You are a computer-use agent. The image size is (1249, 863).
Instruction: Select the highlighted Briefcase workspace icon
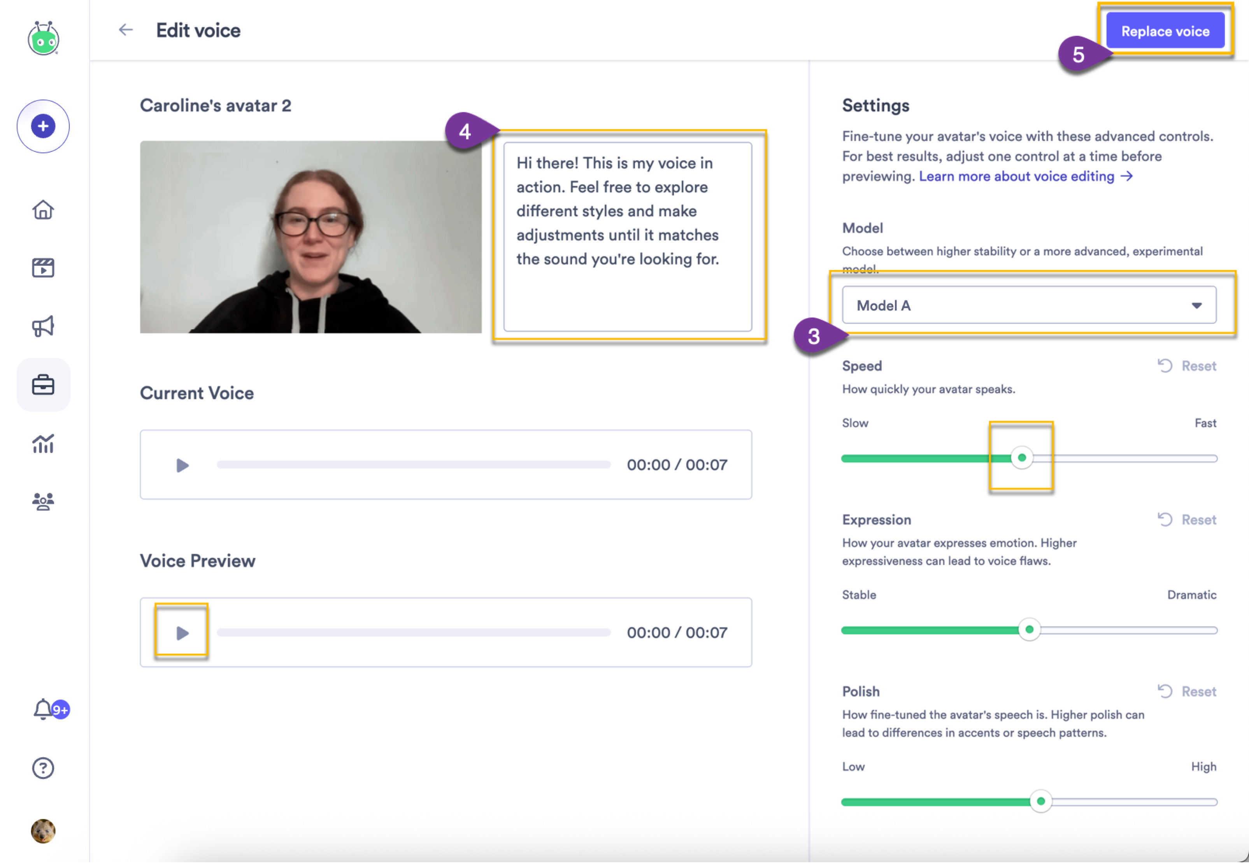tap(43, 384)
